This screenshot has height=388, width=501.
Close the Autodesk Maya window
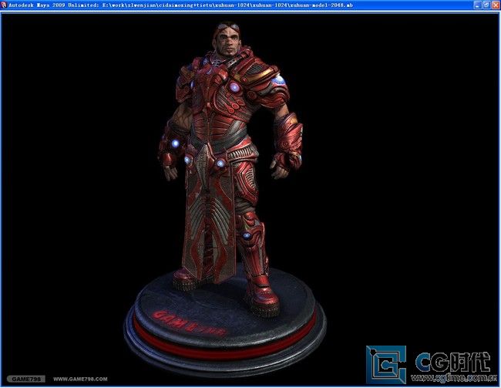[x=496, y=5]
